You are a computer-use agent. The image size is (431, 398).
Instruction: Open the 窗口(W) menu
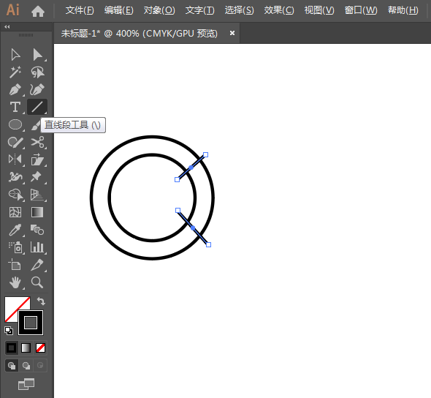(x=361, y=10)
